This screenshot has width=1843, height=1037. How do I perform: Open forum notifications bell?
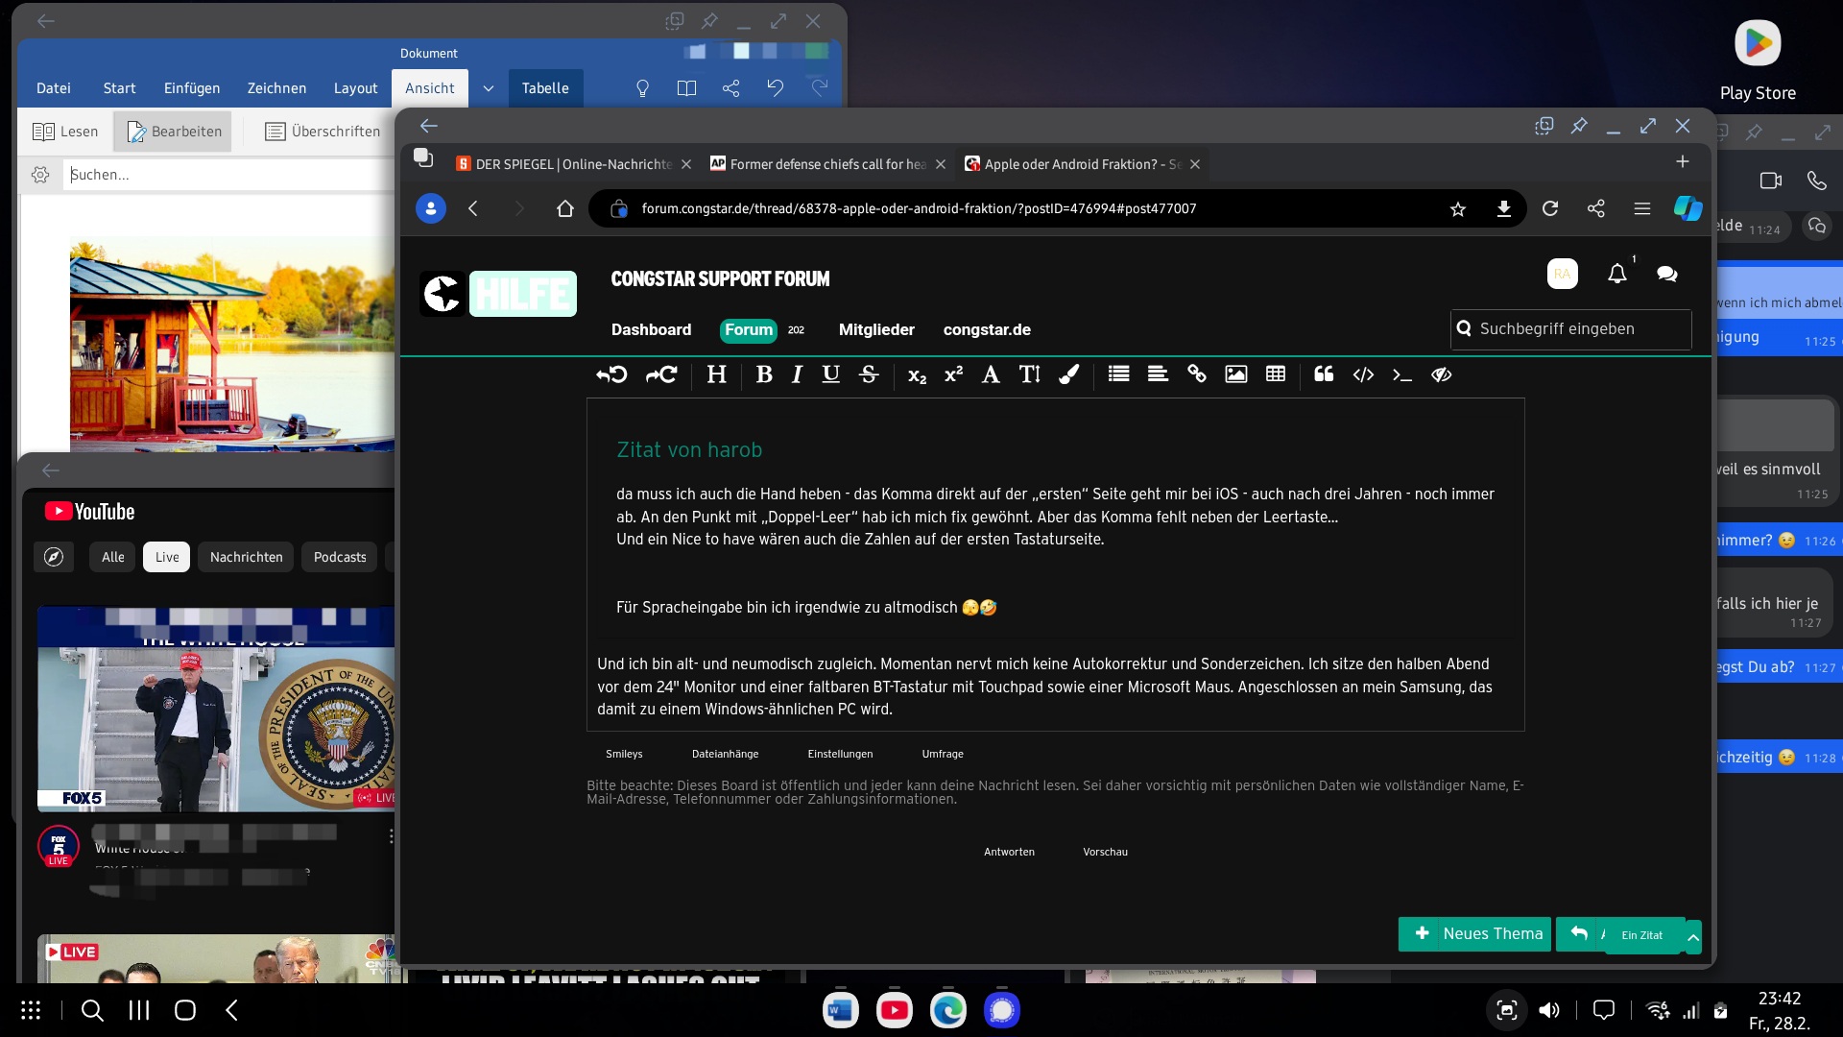point(1617,275)
